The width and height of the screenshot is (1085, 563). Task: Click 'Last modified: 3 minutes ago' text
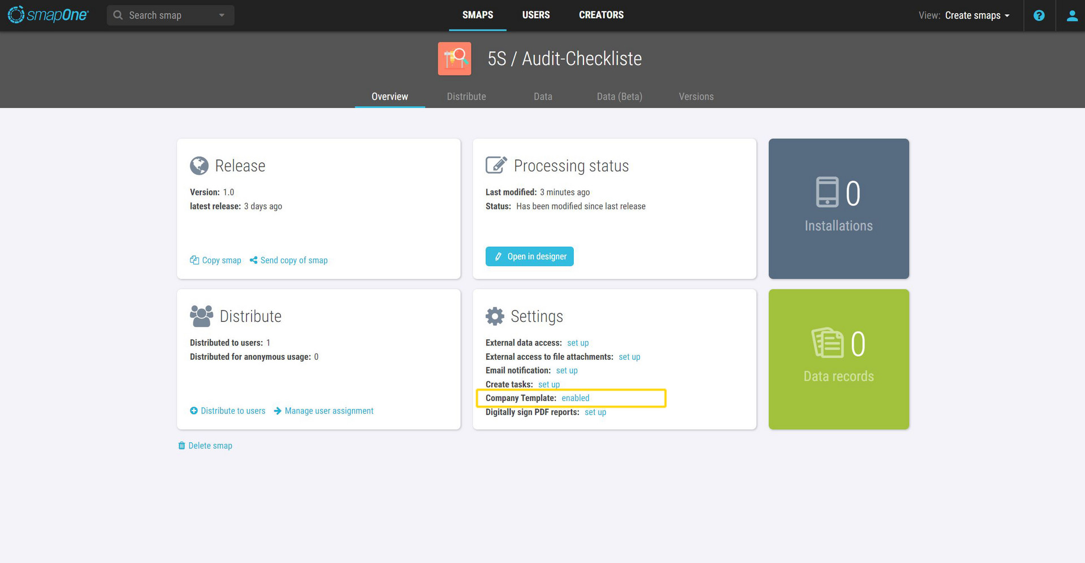tap(538, 192)
